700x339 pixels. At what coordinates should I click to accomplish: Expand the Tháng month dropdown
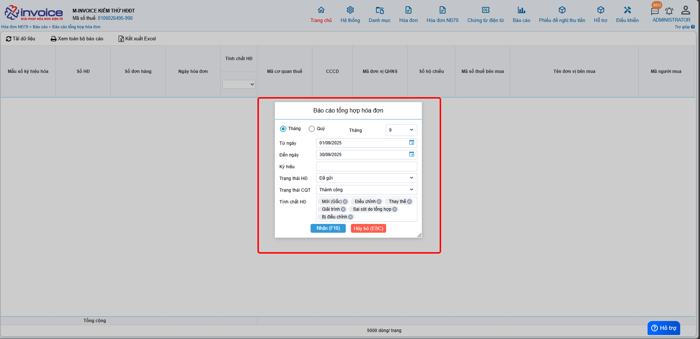click(401, 130)
